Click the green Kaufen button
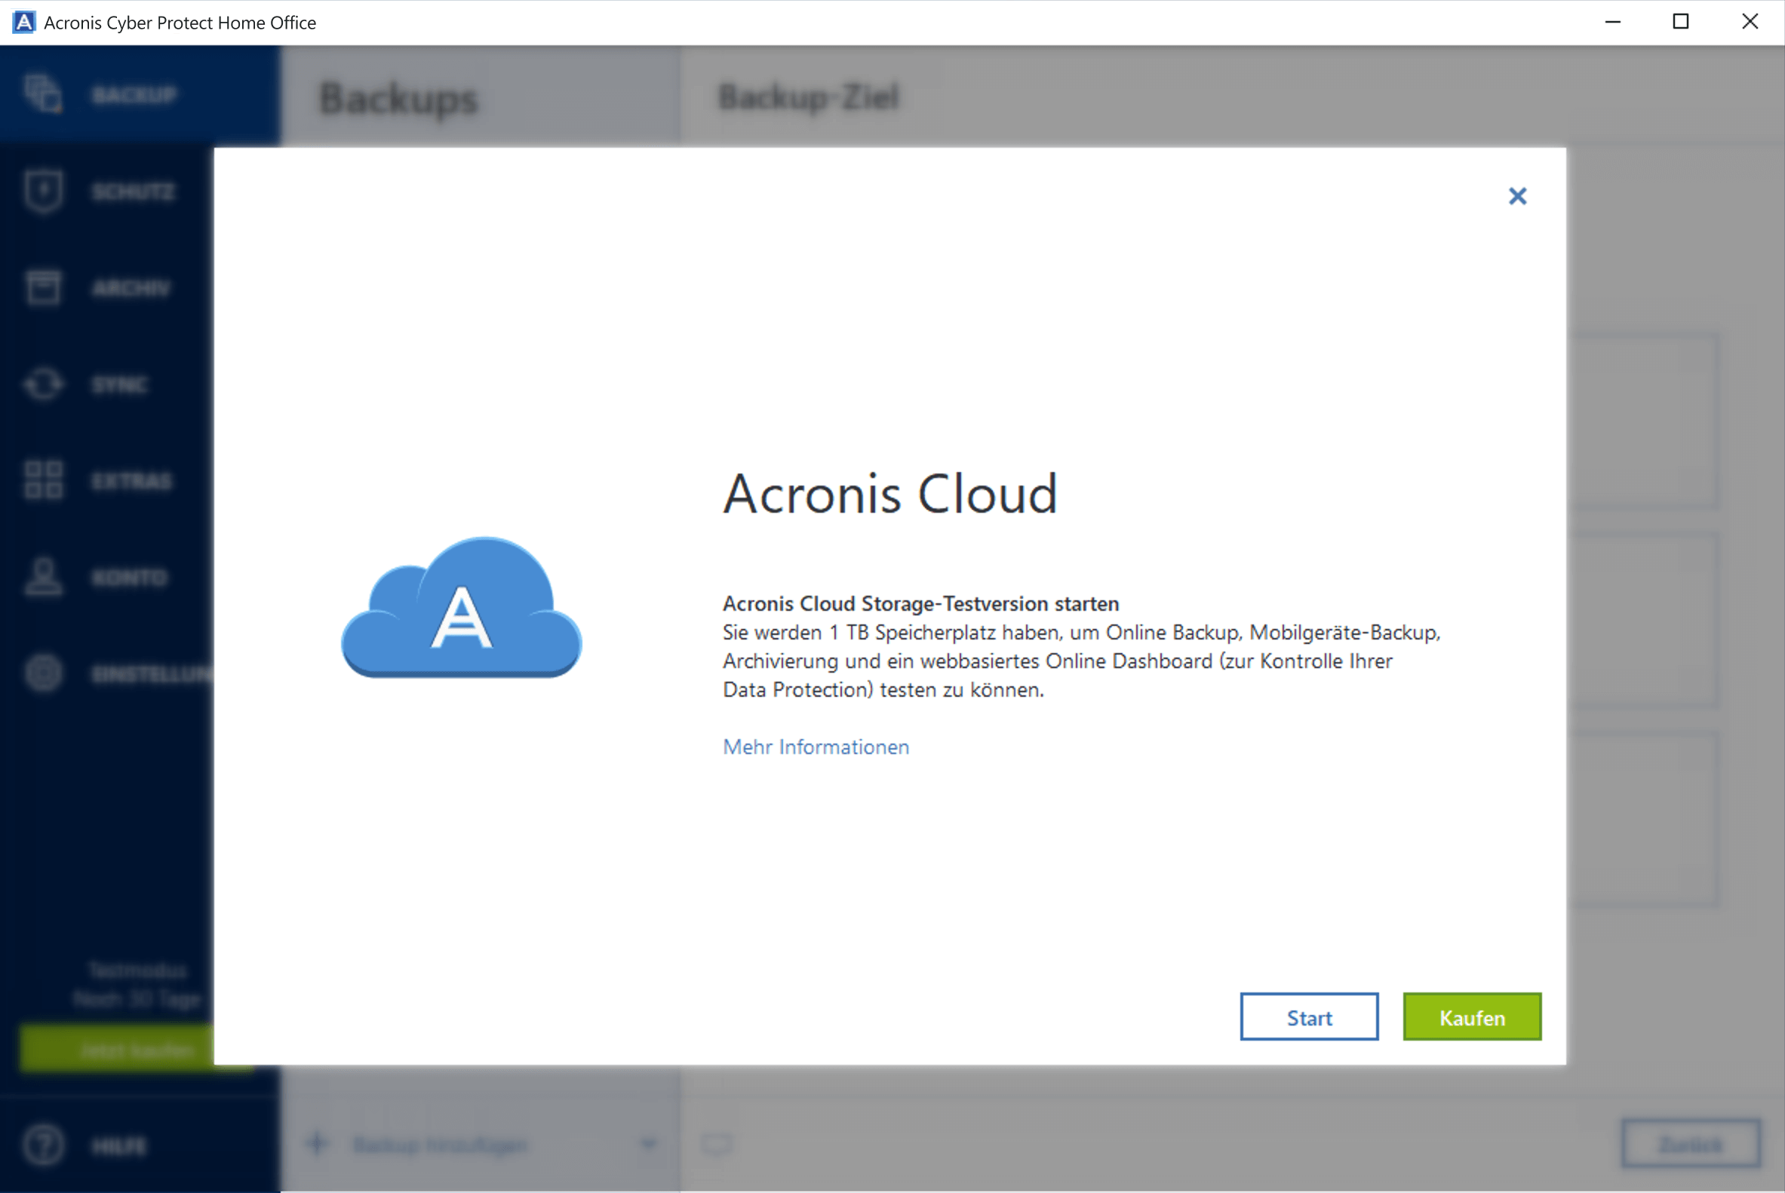The width and height of the screenshot is (1785, 1193). pos(1471,1017)
